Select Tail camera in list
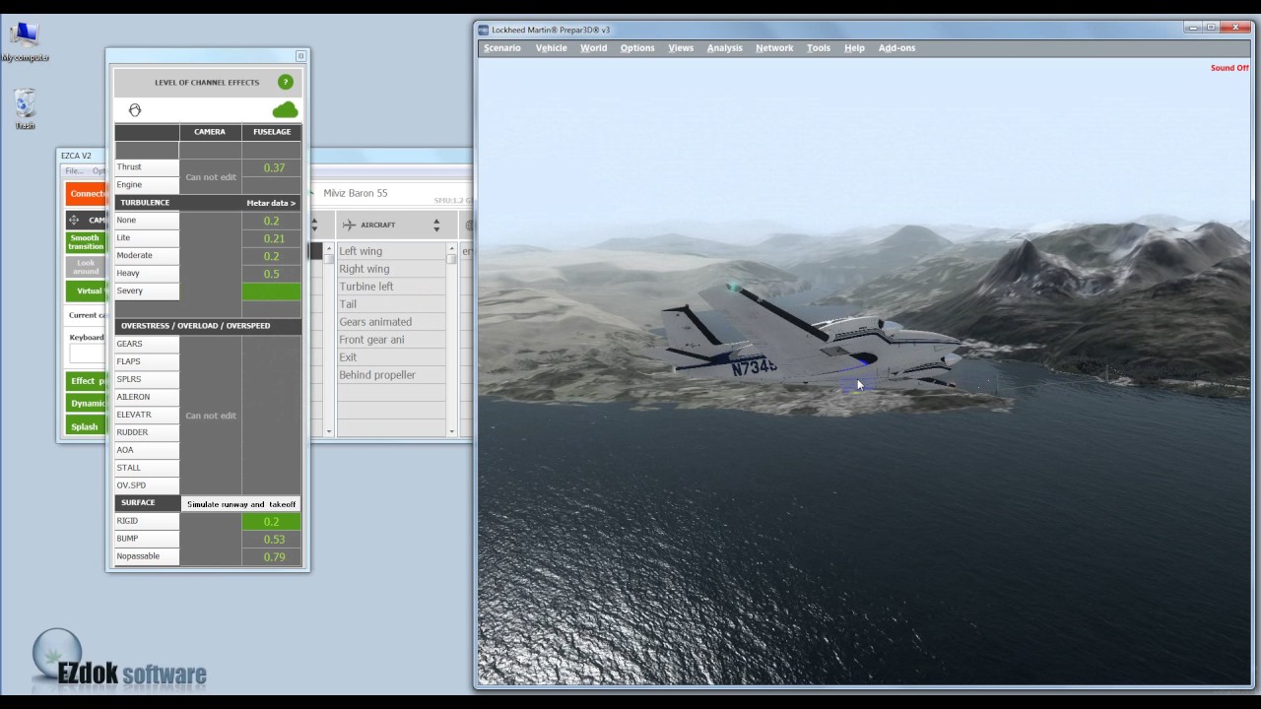Screen dimensions: 1261x709 tap(392, 304)
